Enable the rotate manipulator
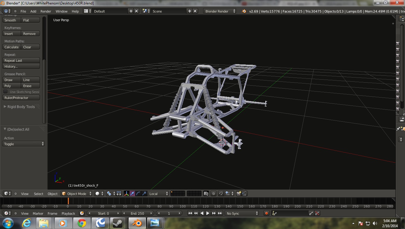 138,194
